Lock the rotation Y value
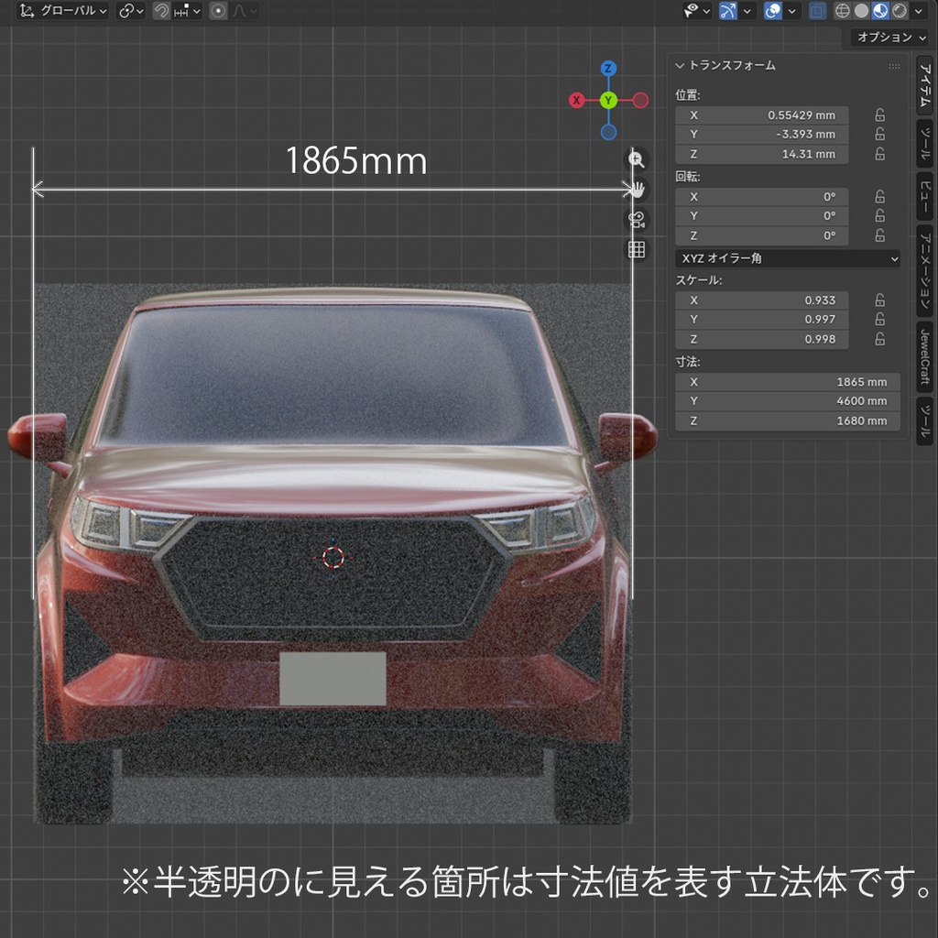This screenshot has width=938, height=938. click(879, 215)
